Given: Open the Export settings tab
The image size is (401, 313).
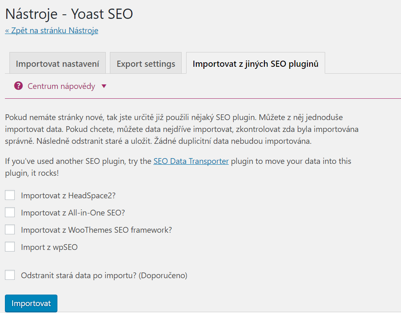Looking at the screenshot, I should tap(146, 63).
